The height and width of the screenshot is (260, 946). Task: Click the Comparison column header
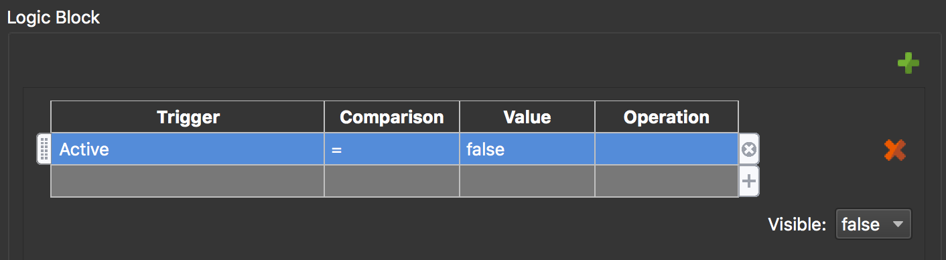pos(392,117)
